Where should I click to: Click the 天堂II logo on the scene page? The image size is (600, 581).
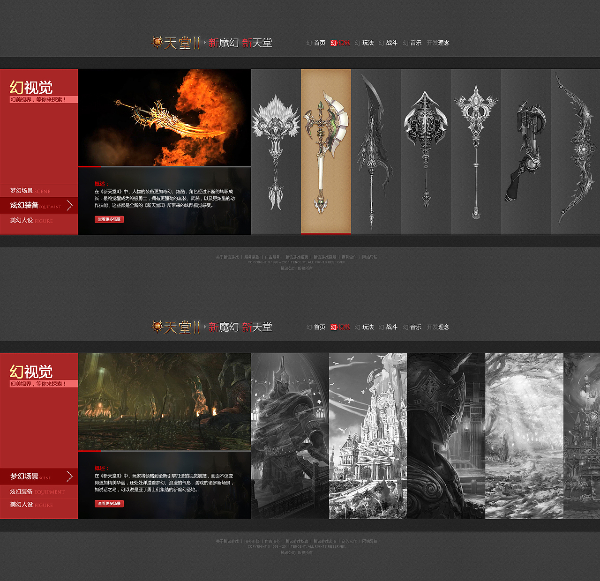(176, 327)
